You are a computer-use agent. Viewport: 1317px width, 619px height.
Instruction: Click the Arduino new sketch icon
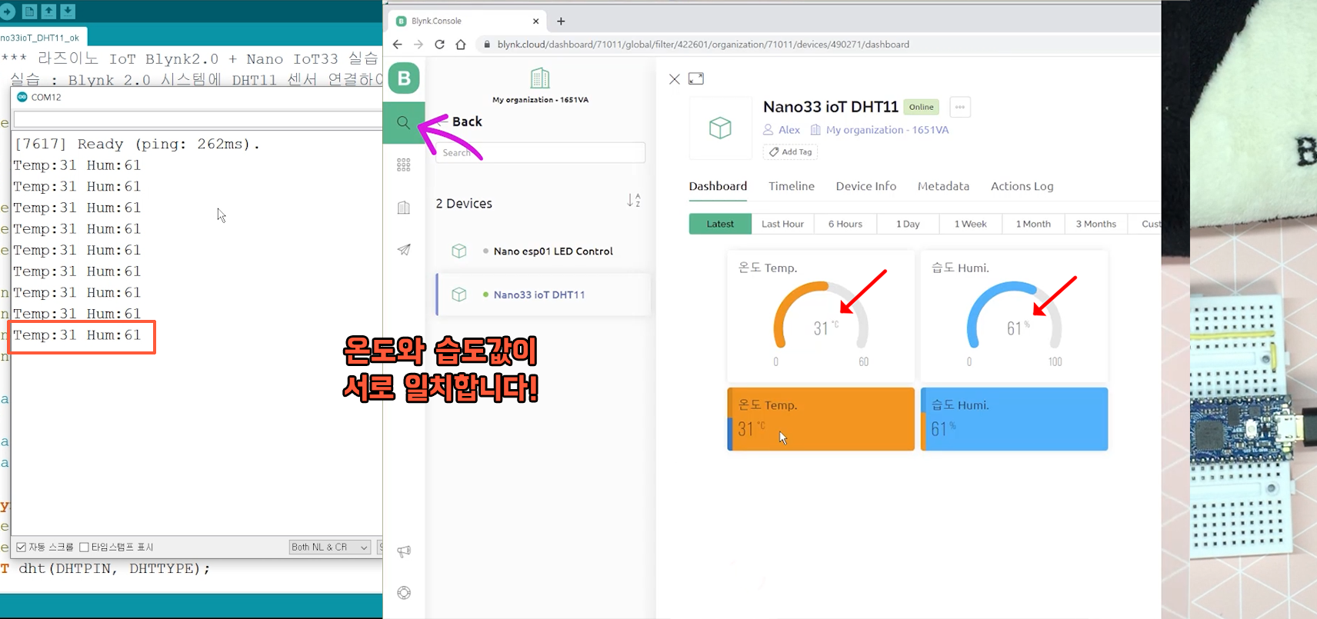(29, 11)
